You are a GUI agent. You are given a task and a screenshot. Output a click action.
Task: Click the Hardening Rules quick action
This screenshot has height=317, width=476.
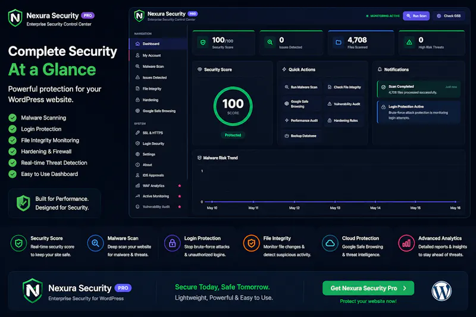[x=345, y=120]
